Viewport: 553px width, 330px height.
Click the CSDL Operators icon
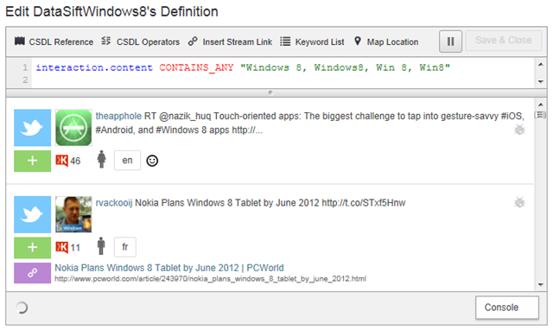(105, 41)
